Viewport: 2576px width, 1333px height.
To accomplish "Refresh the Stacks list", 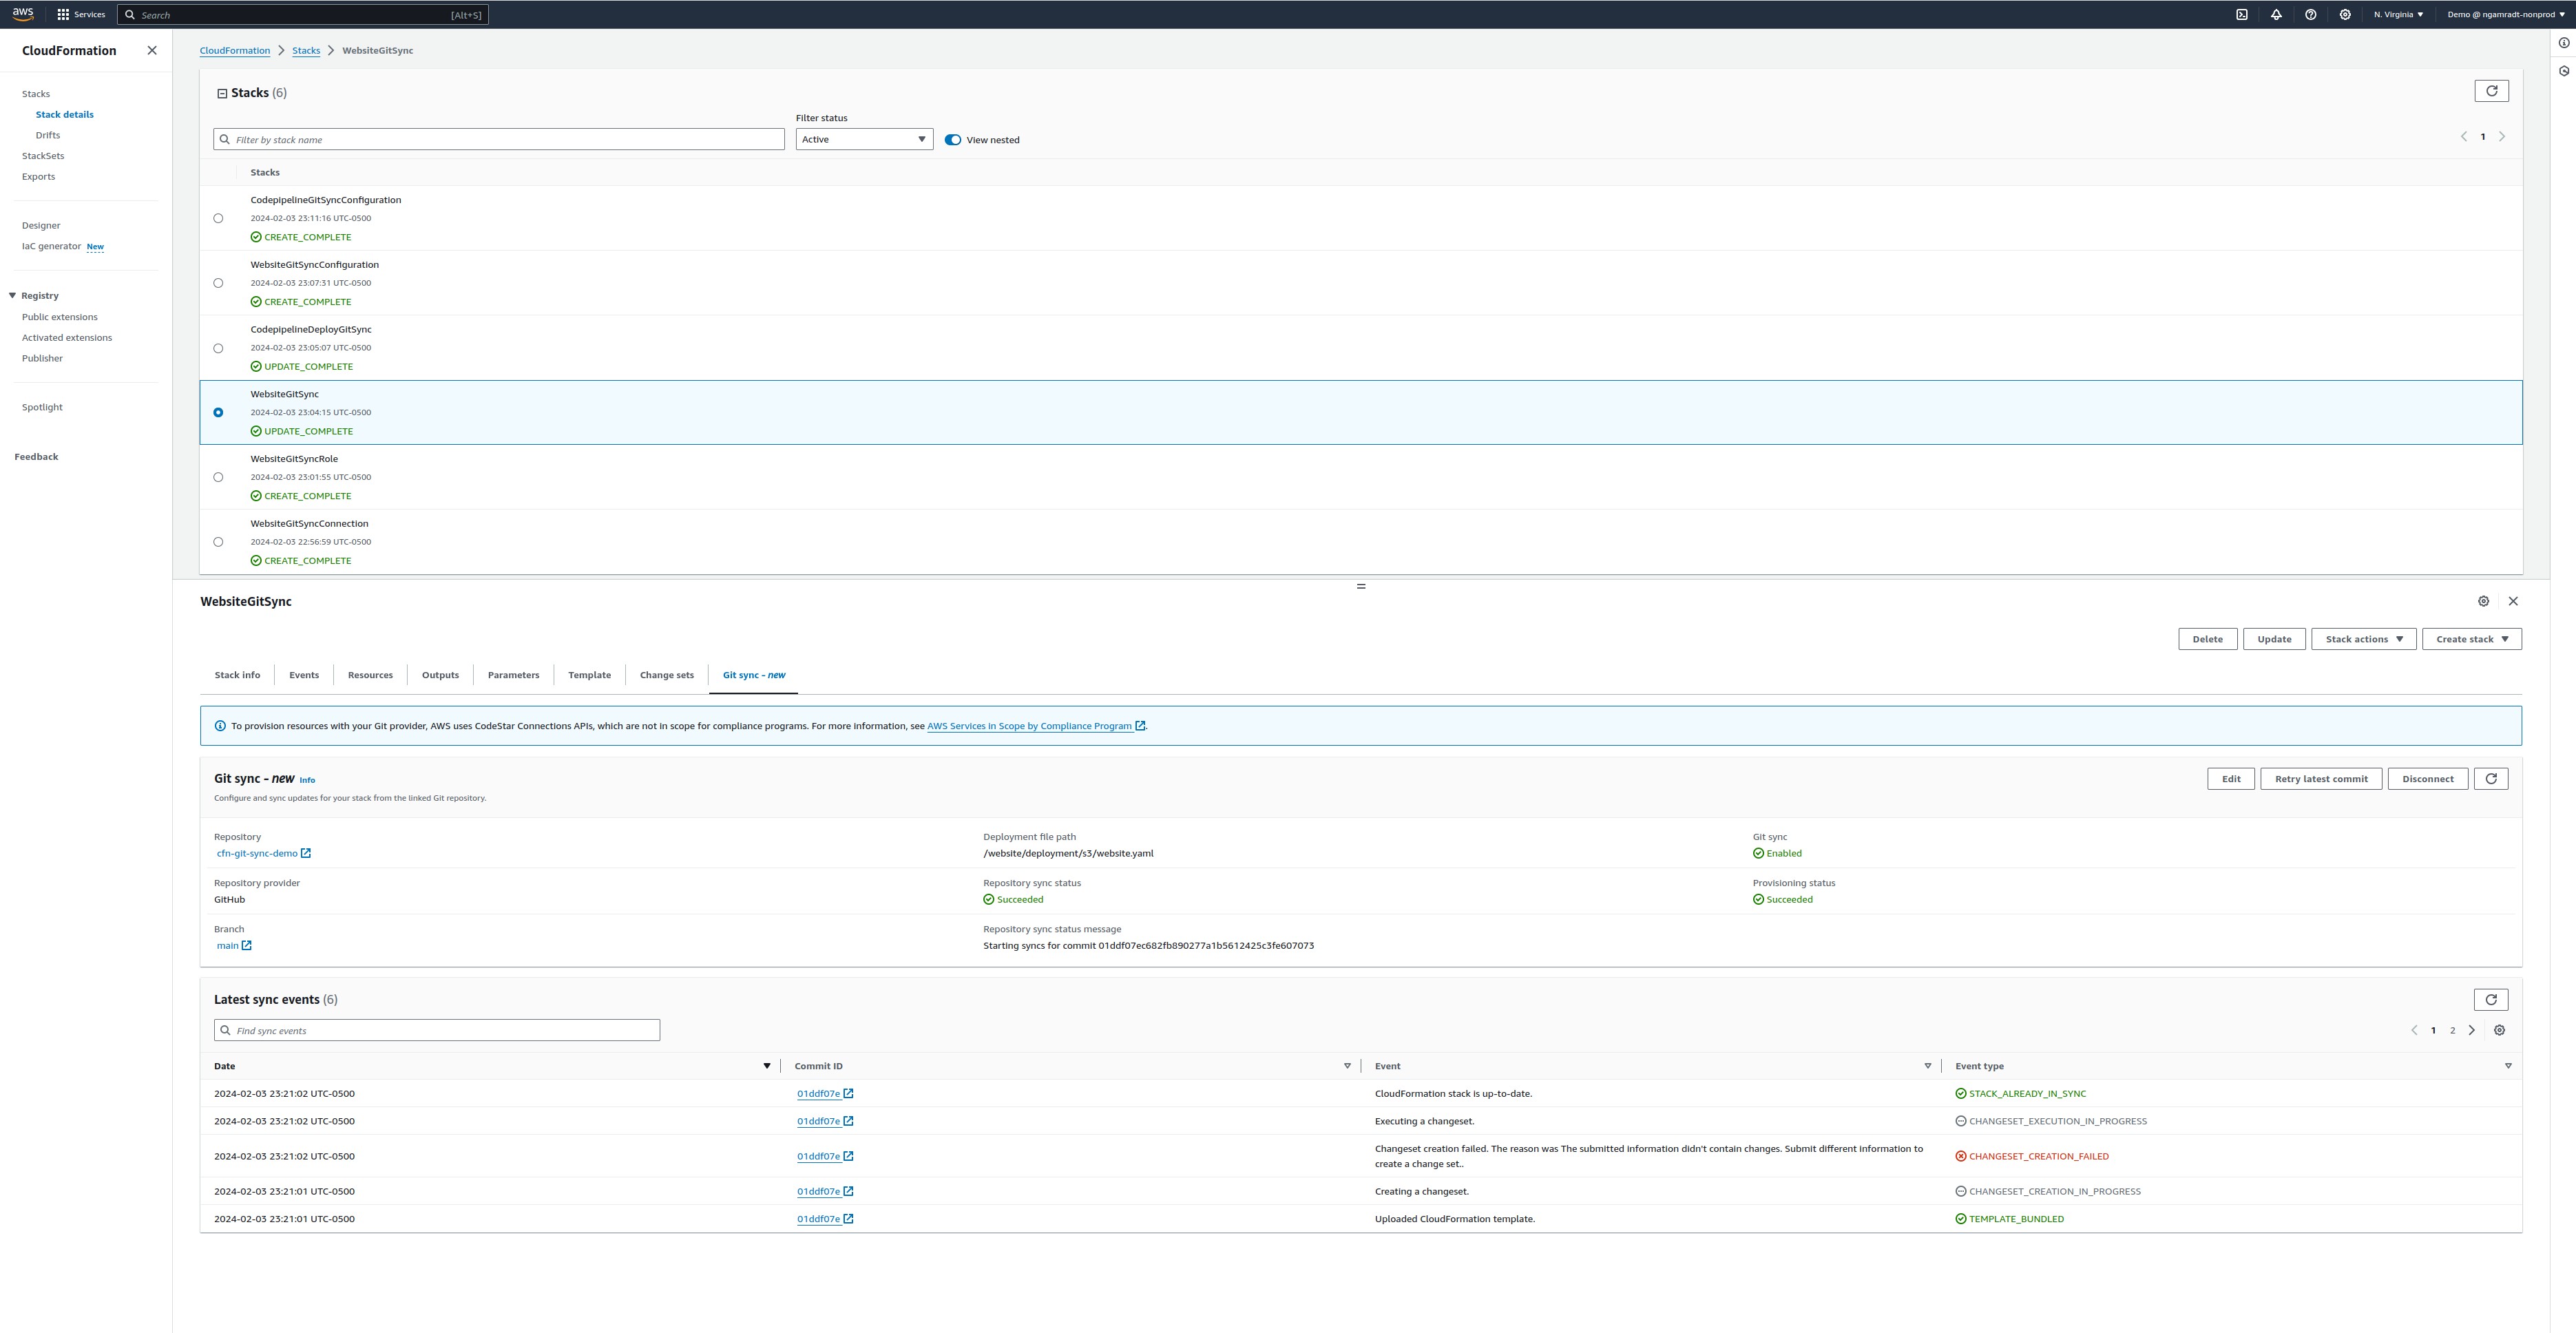I will (2491, 91).
